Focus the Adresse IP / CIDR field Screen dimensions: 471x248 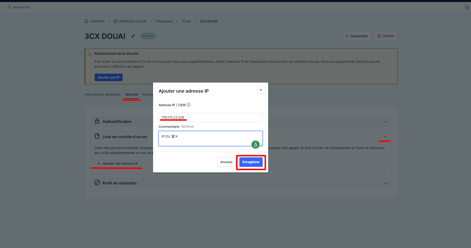[x=211, y=117]
